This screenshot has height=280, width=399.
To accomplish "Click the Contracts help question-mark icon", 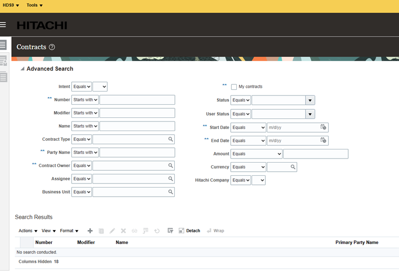I will pos(52,47).
